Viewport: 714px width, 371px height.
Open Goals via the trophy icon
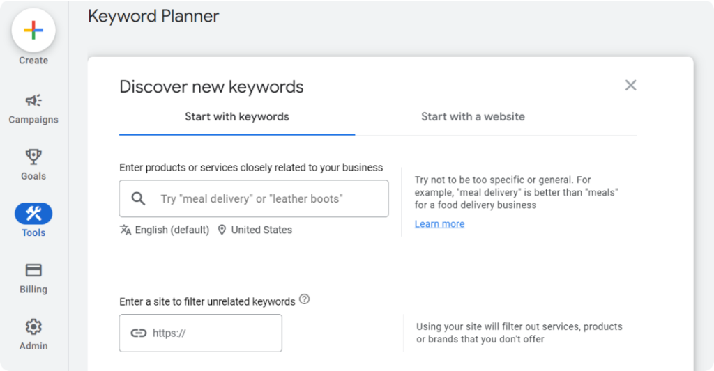click(x=33, y=157)
